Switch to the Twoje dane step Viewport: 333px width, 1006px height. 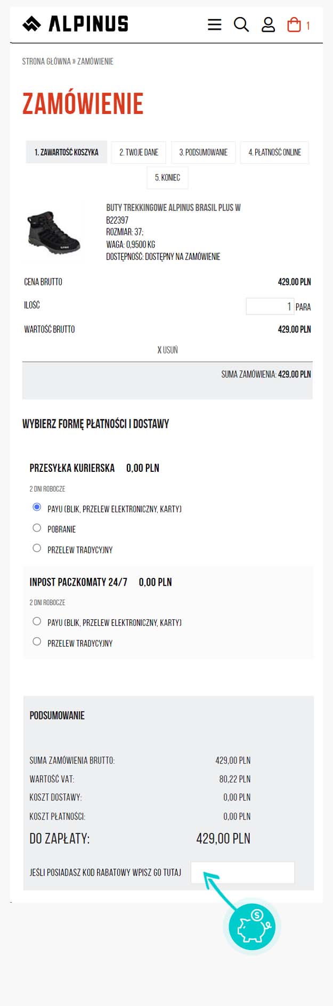pos(139,152)
